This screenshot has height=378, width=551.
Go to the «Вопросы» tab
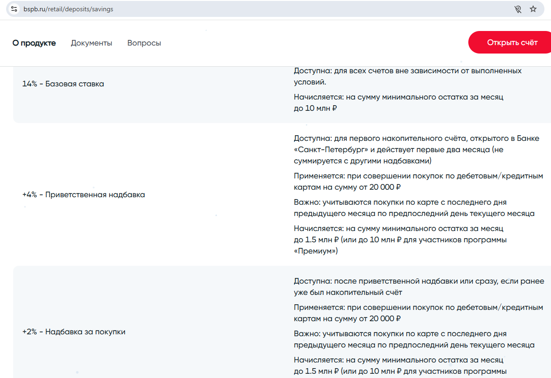tap(144, 43)
